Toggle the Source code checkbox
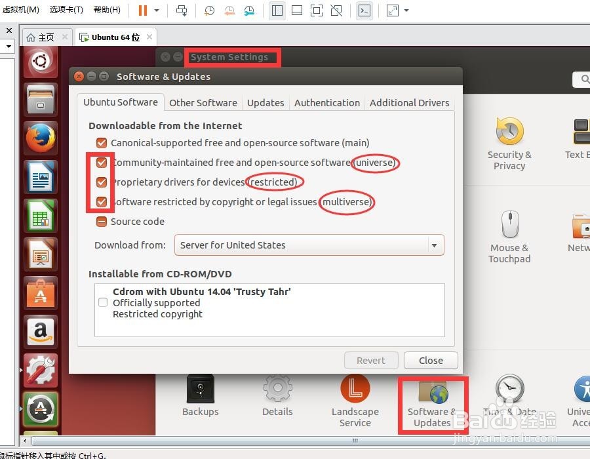Viewport: 590px width, 459px height. click(102, 222)
